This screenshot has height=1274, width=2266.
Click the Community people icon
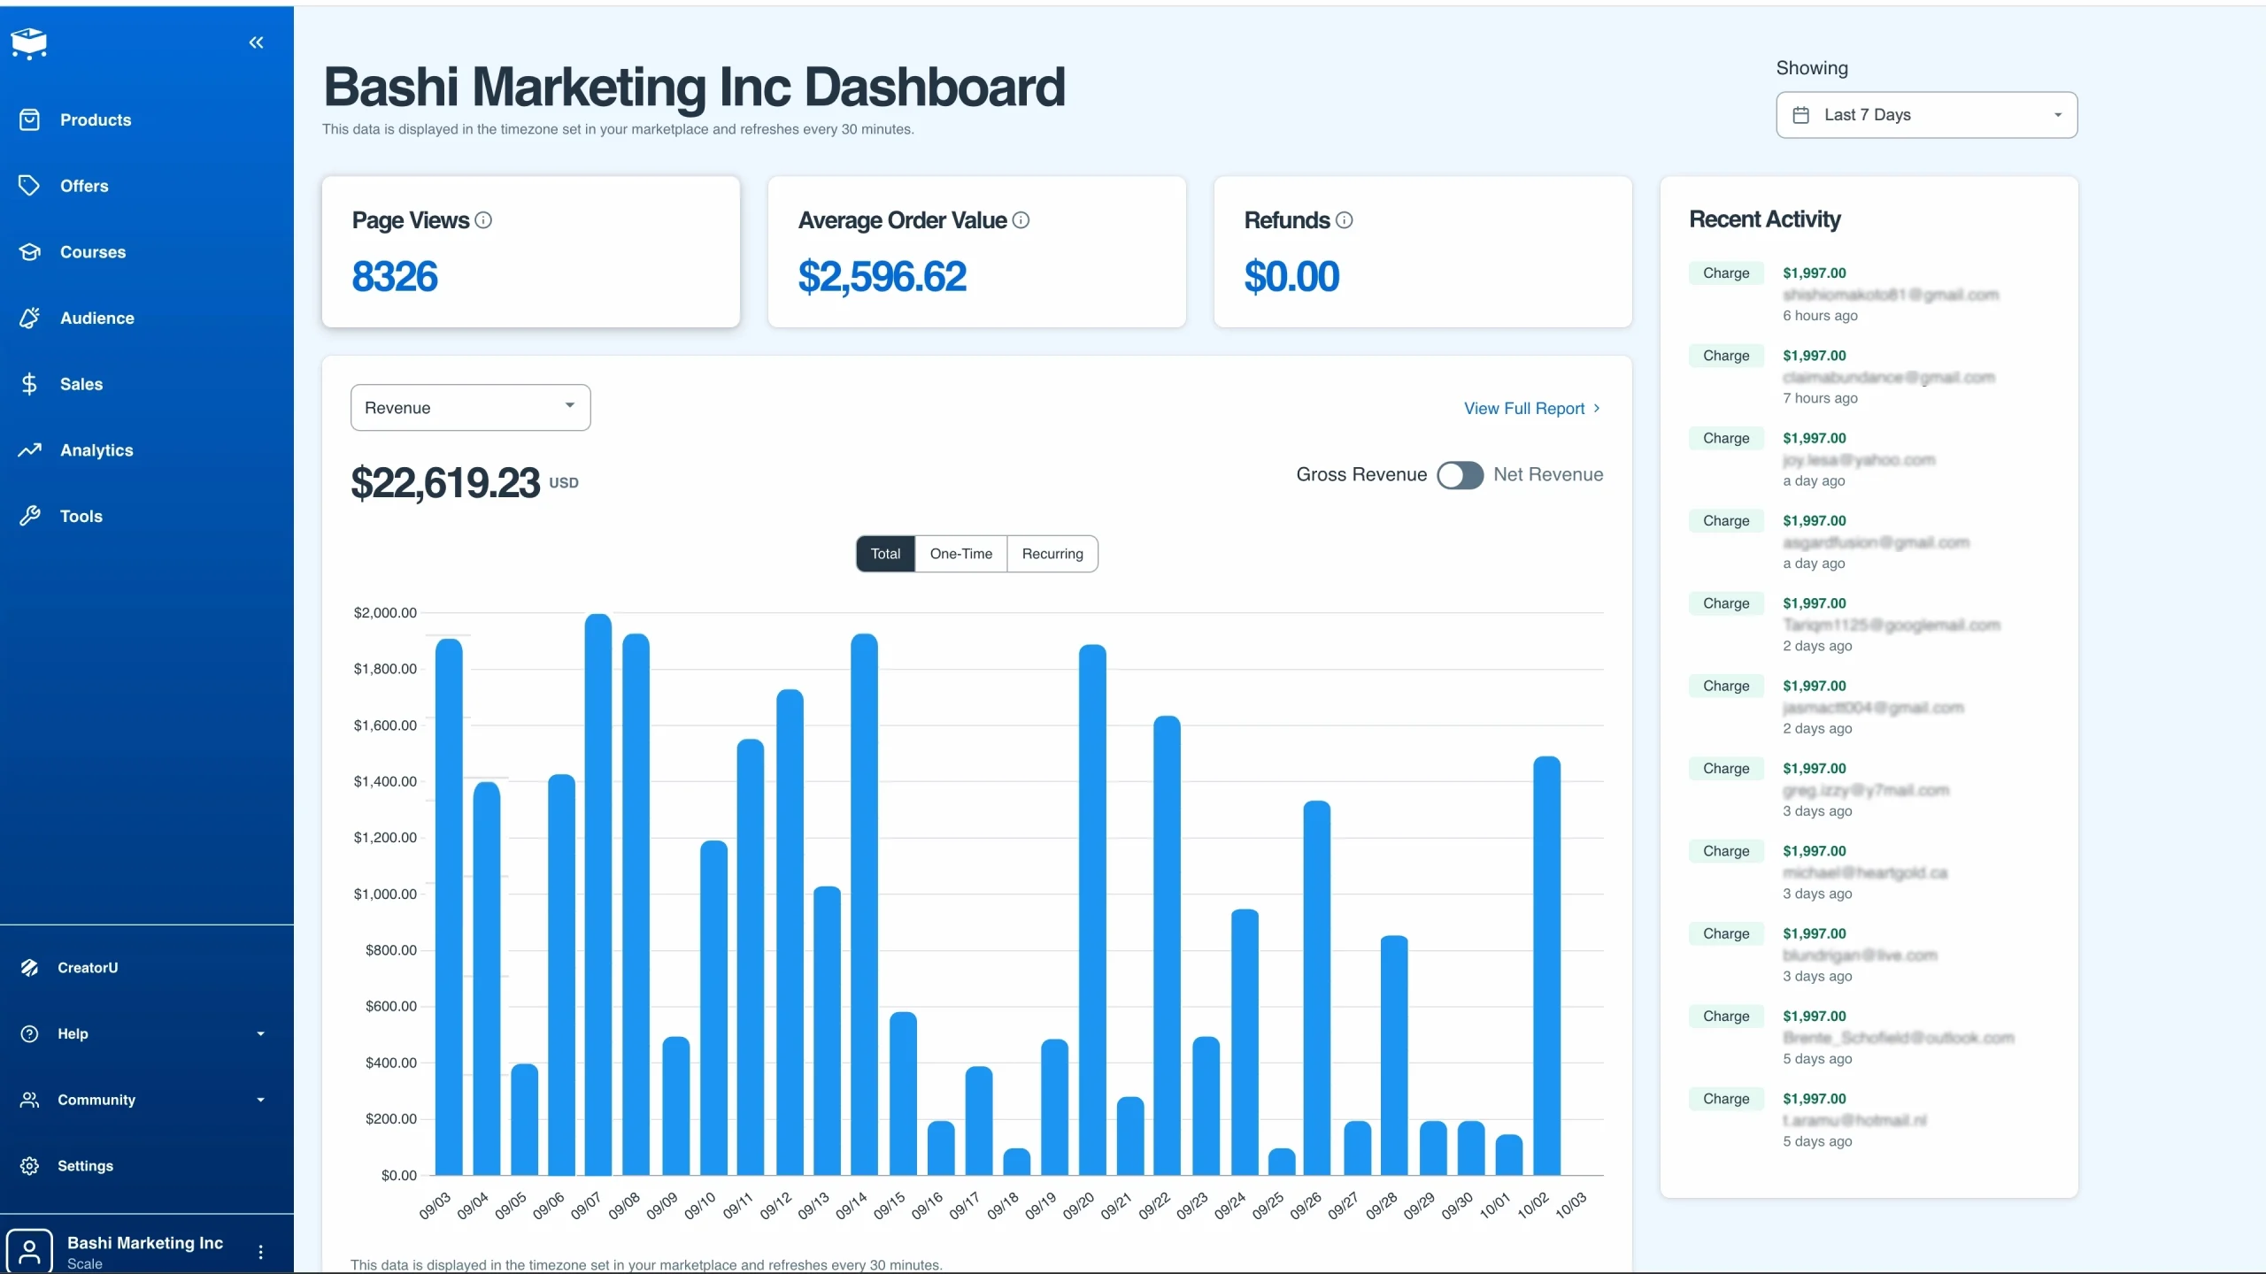(29, 1100)
